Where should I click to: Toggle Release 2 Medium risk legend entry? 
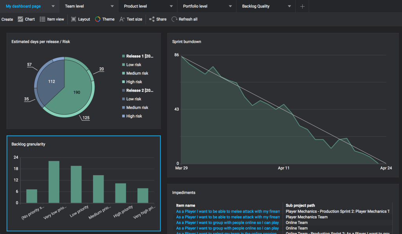point(137,107)
